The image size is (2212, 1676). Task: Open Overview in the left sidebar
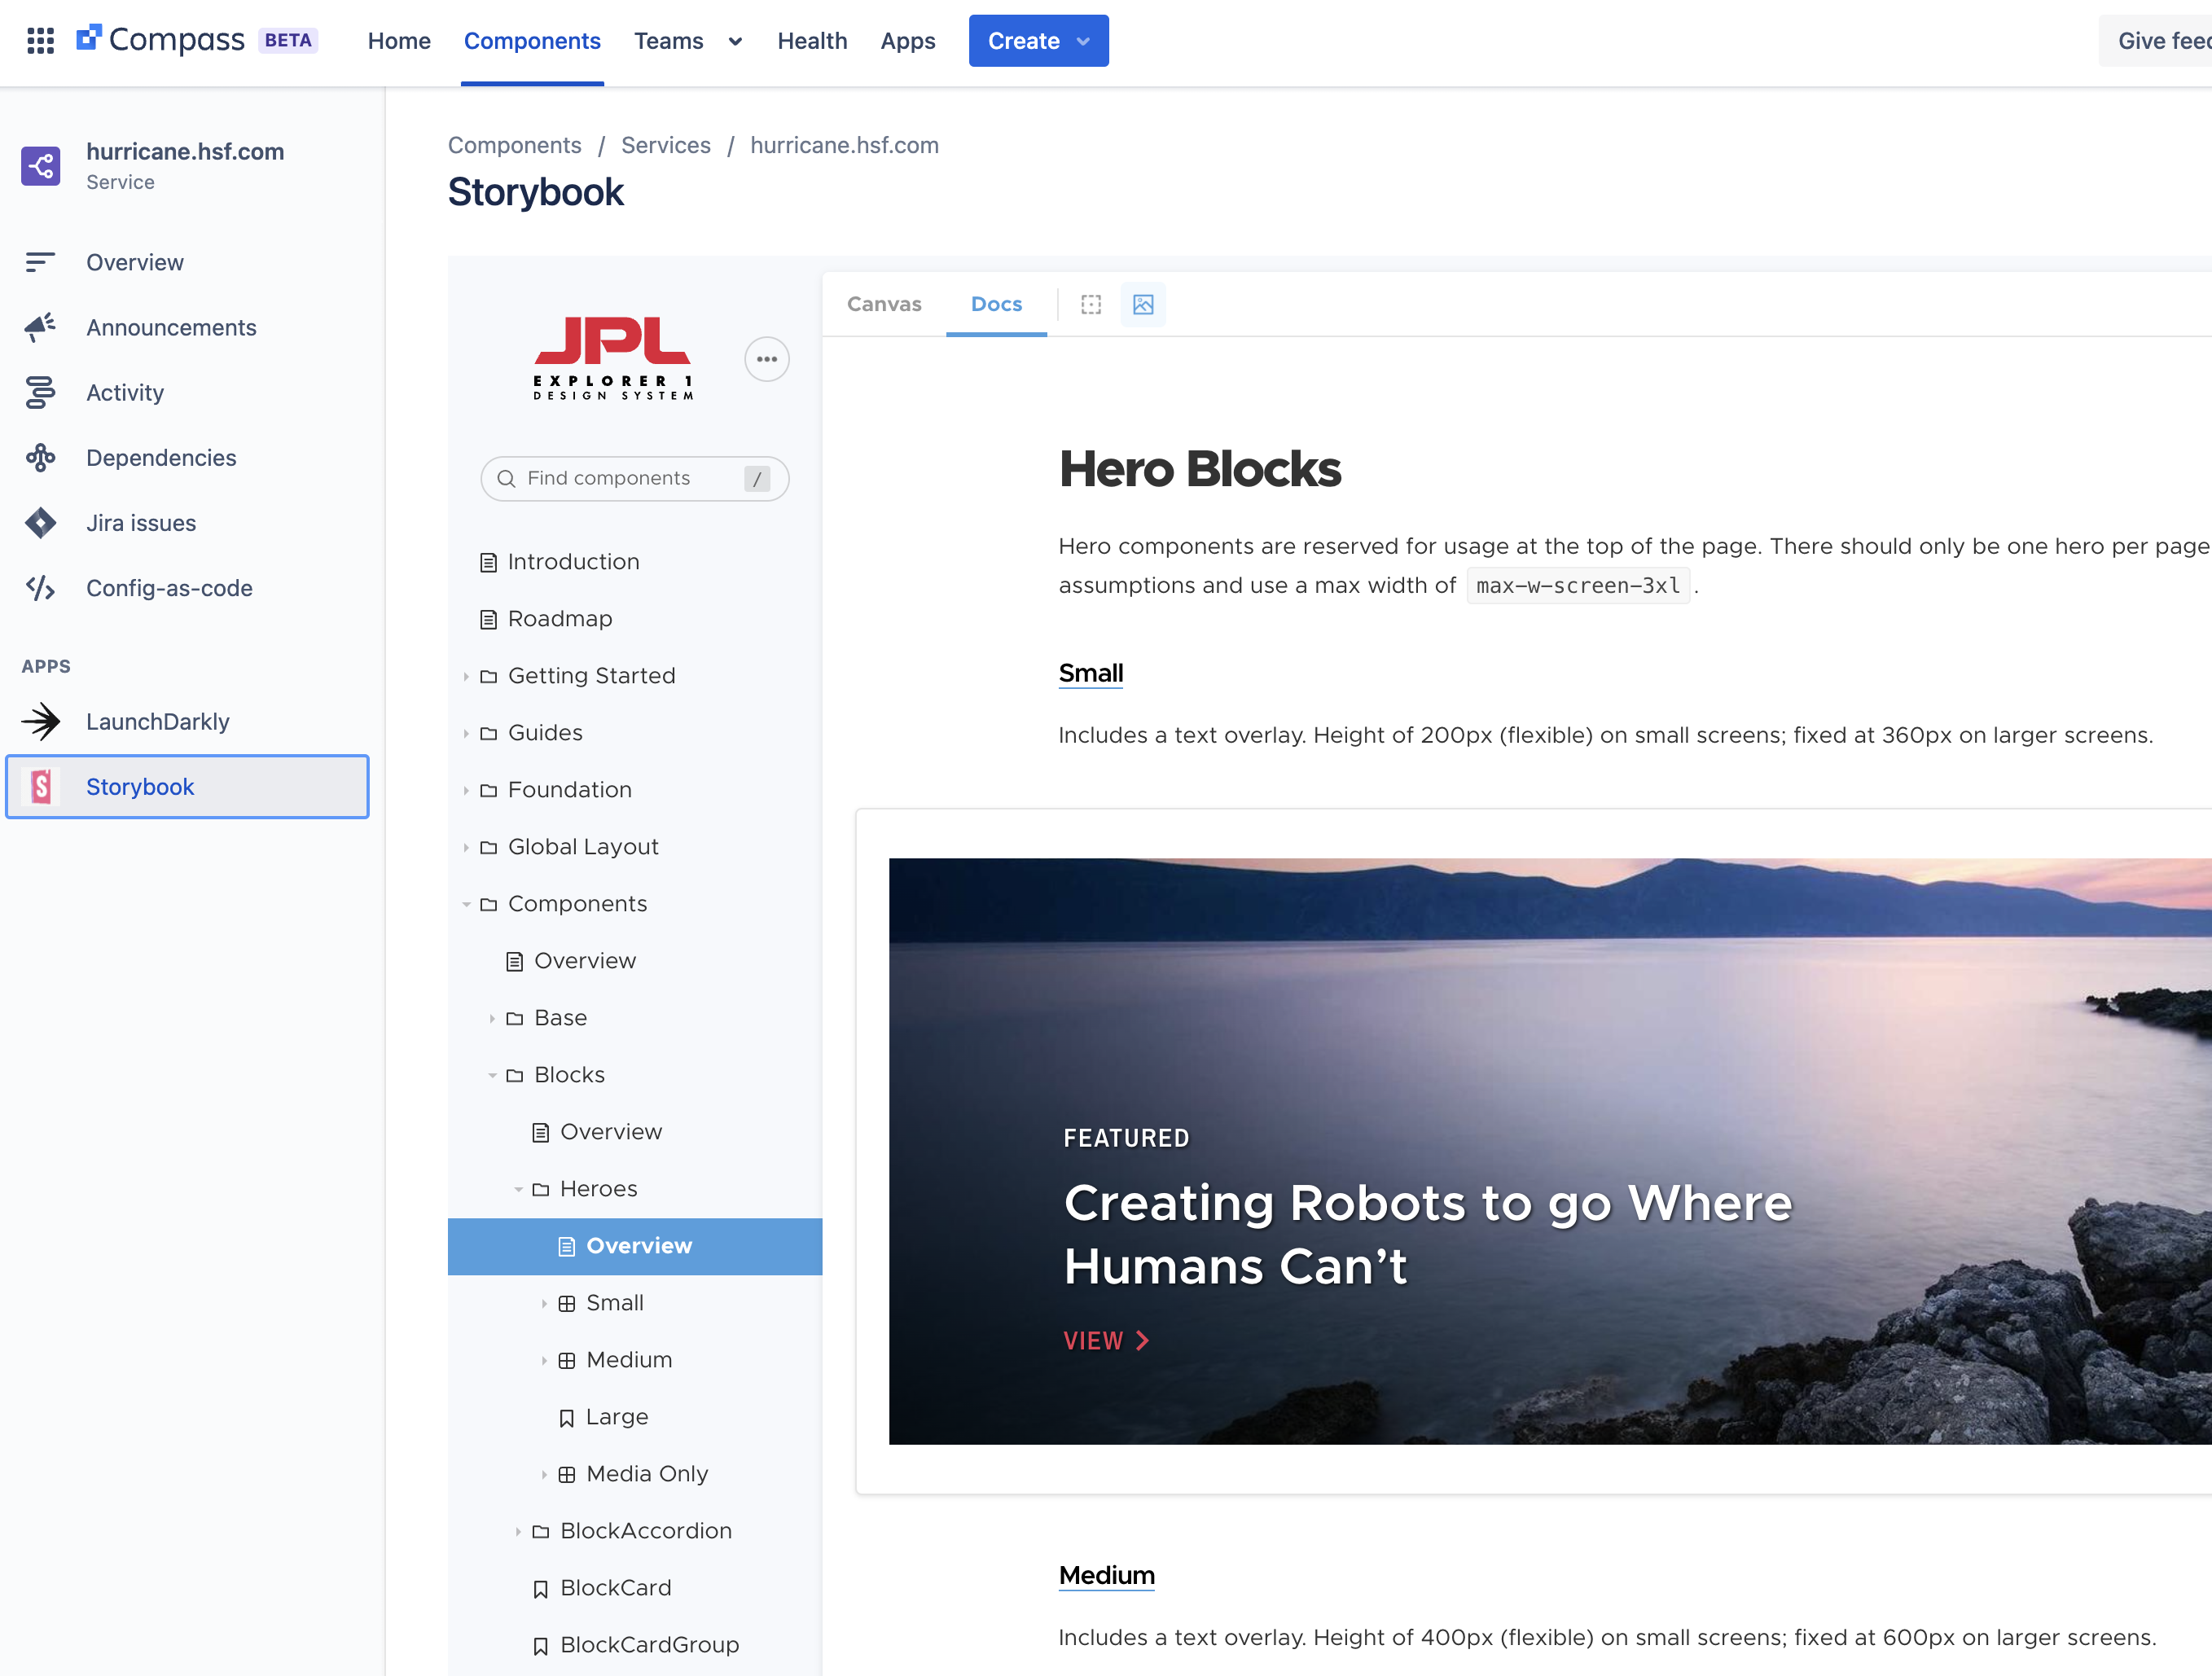[x=135, y=262]
